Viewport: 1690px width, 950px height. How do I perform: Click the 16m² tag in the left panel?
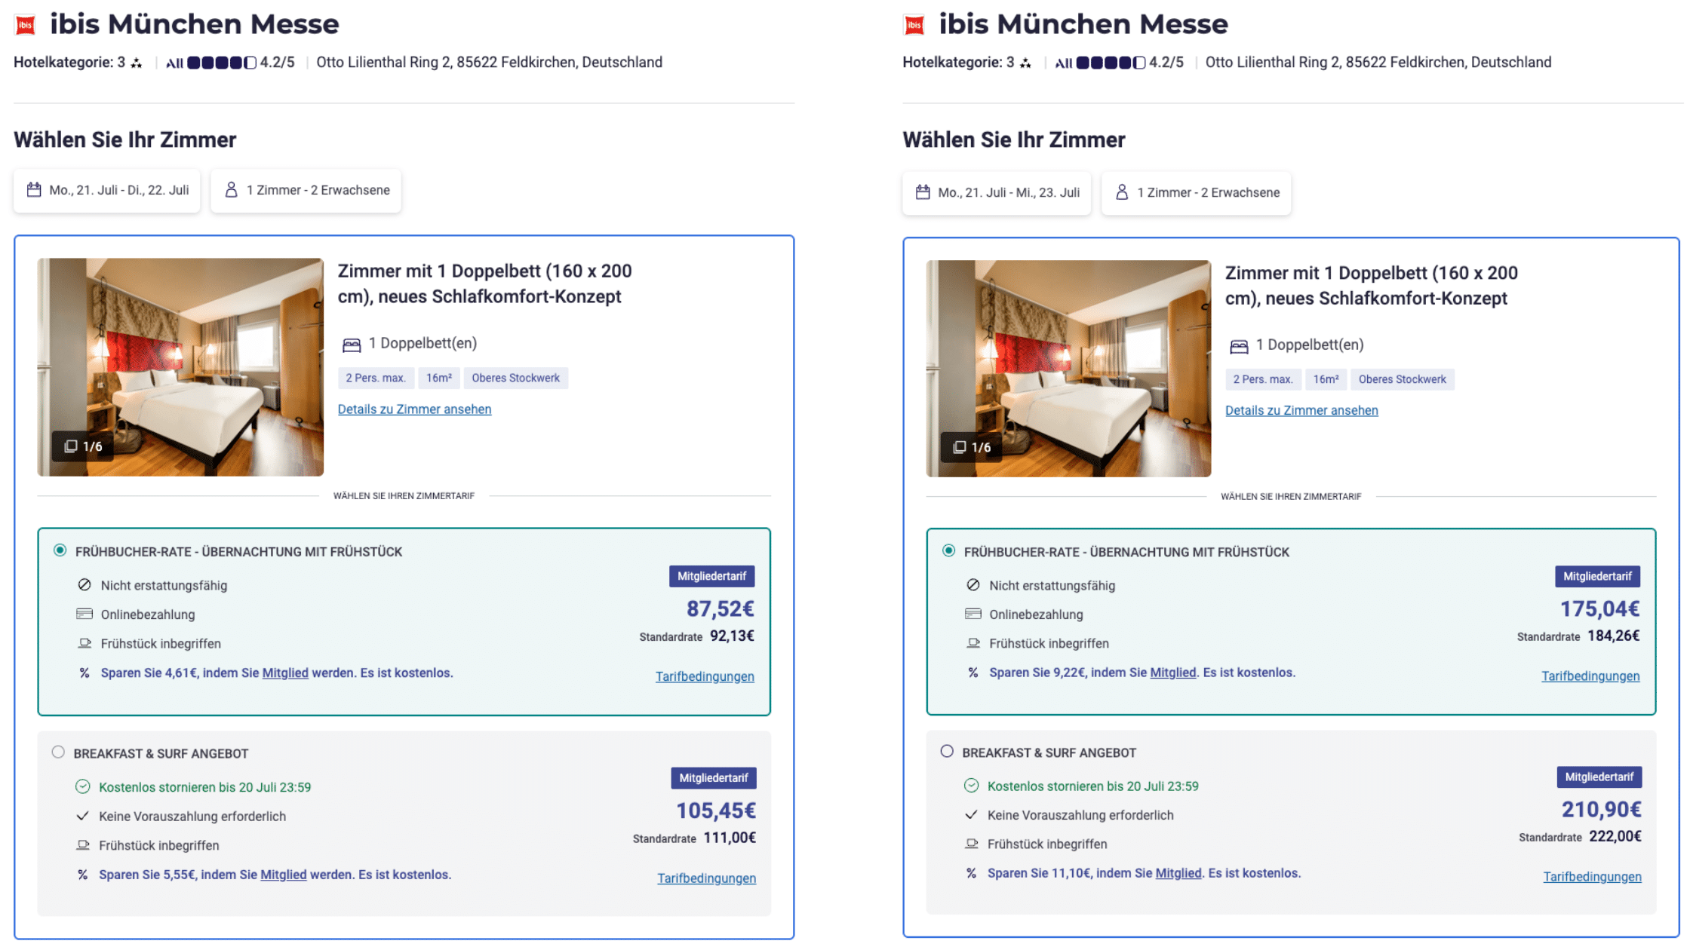point(438,378)
